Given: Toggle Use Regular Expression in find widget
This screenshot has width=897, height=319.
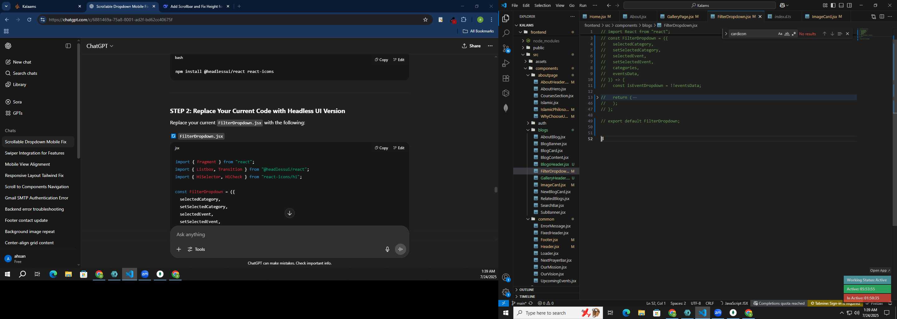Looking at the screenshot, I should click(794, 34).
